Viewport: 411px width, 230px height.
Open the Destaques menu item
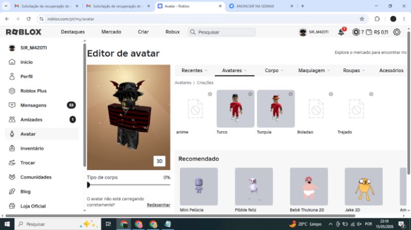click(x=73, y=32)
